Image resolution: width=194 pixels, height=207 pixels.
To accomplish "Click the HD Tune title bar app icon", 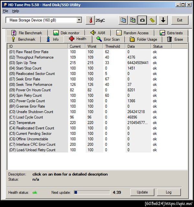I will point(5,5).
